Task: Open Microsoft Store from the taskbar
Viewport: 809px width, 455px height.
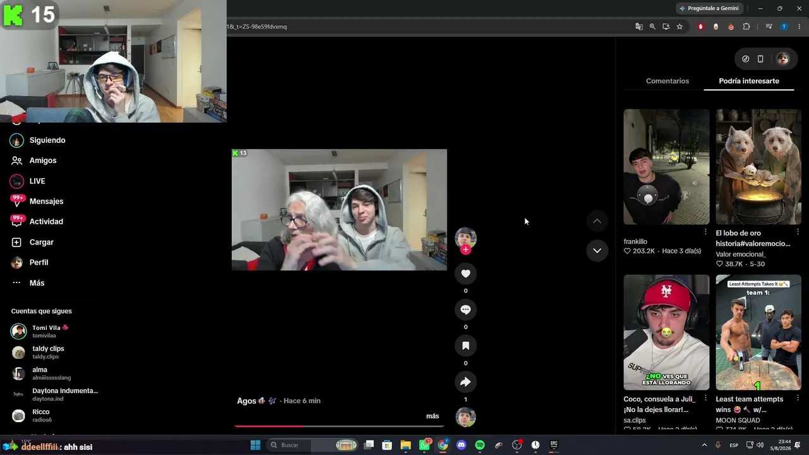Action: pyautogui.click(x=387, y=445)
